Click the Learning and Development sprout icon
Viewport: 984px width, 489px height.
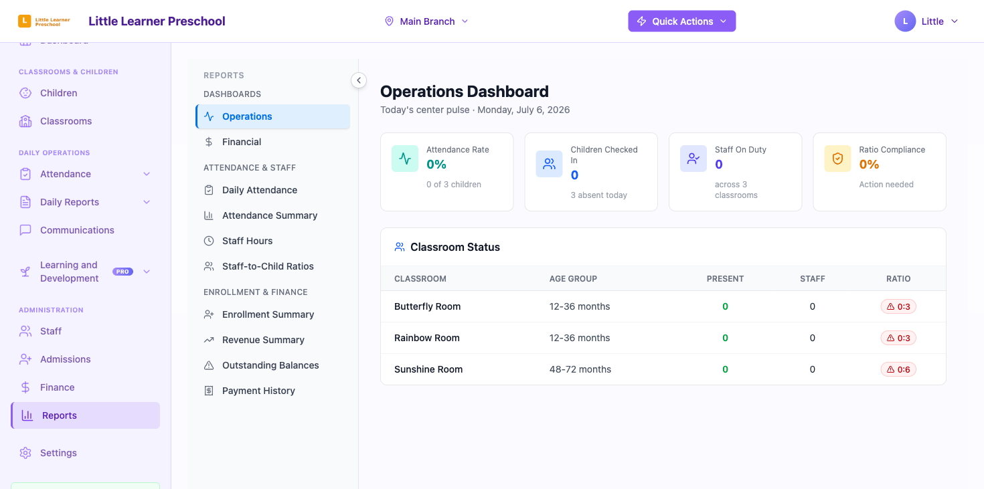click(x=25, y=272)
